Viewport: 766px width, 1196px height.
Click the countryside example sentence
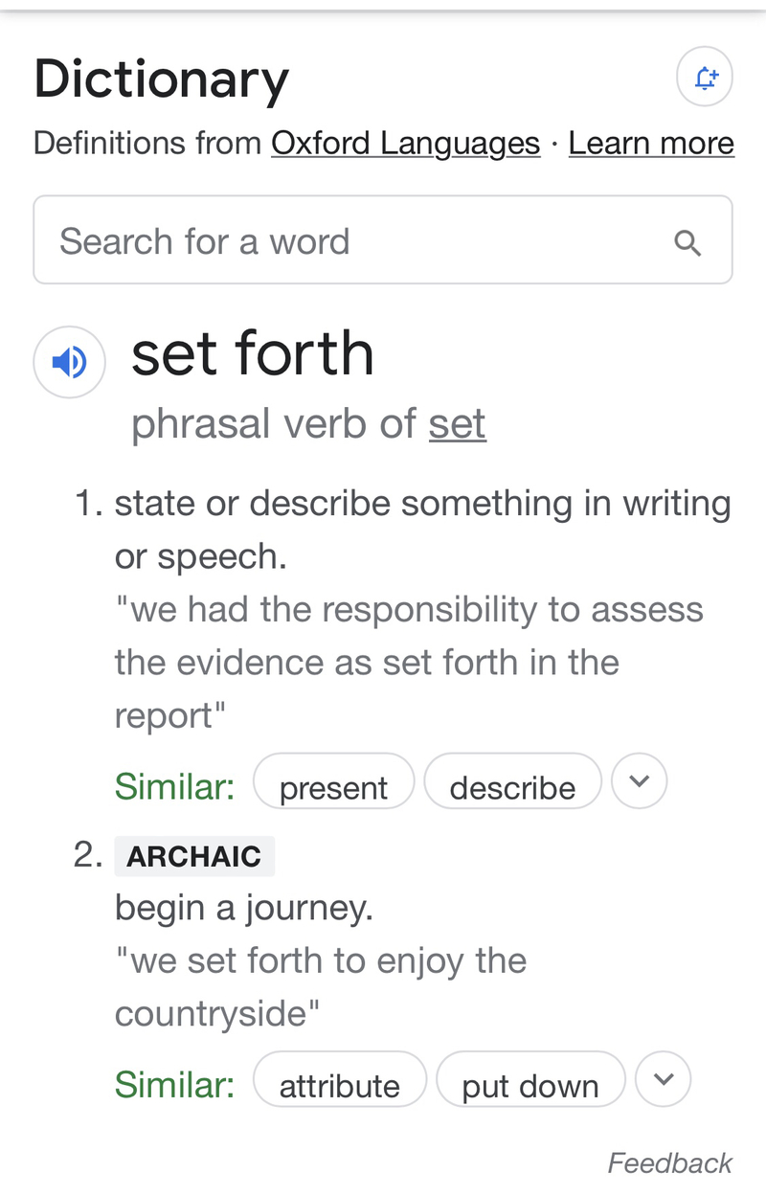(320, 986)
